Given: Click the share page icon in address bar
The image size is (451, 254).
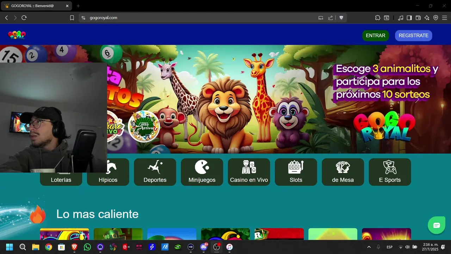Looking at the screenshot, I should tap(330, 18).
